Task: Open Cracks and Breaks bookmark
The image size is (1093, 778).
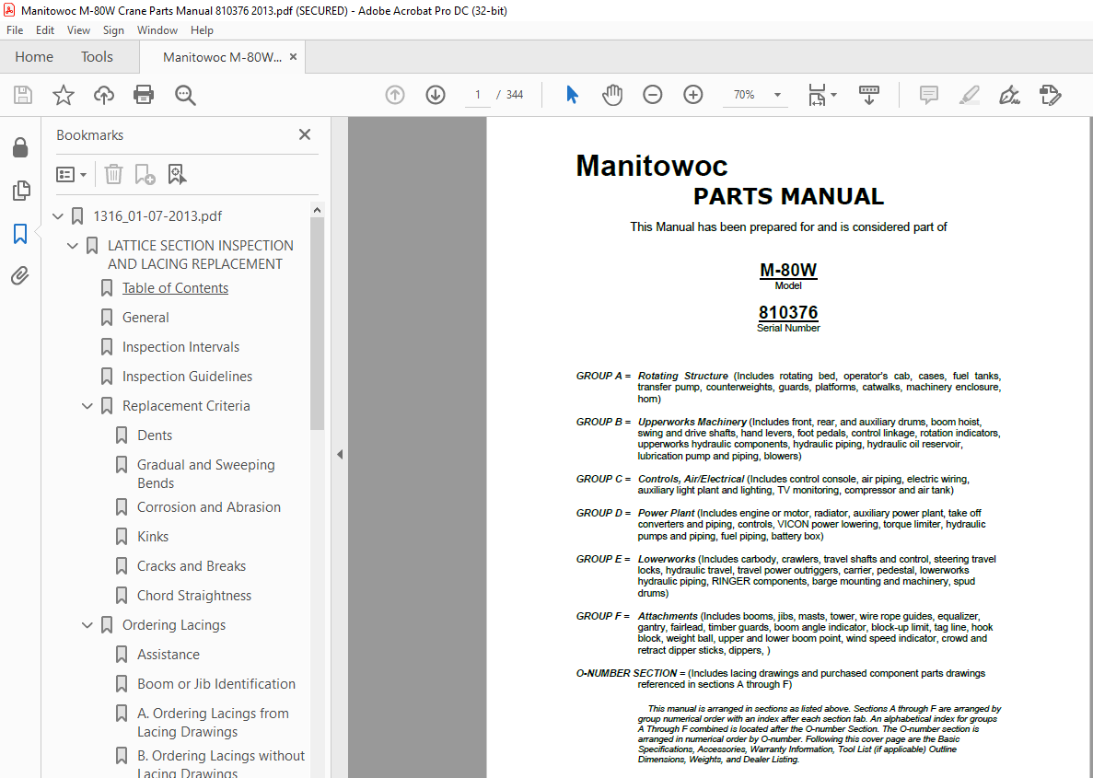Action: click(x=192, y=566)
